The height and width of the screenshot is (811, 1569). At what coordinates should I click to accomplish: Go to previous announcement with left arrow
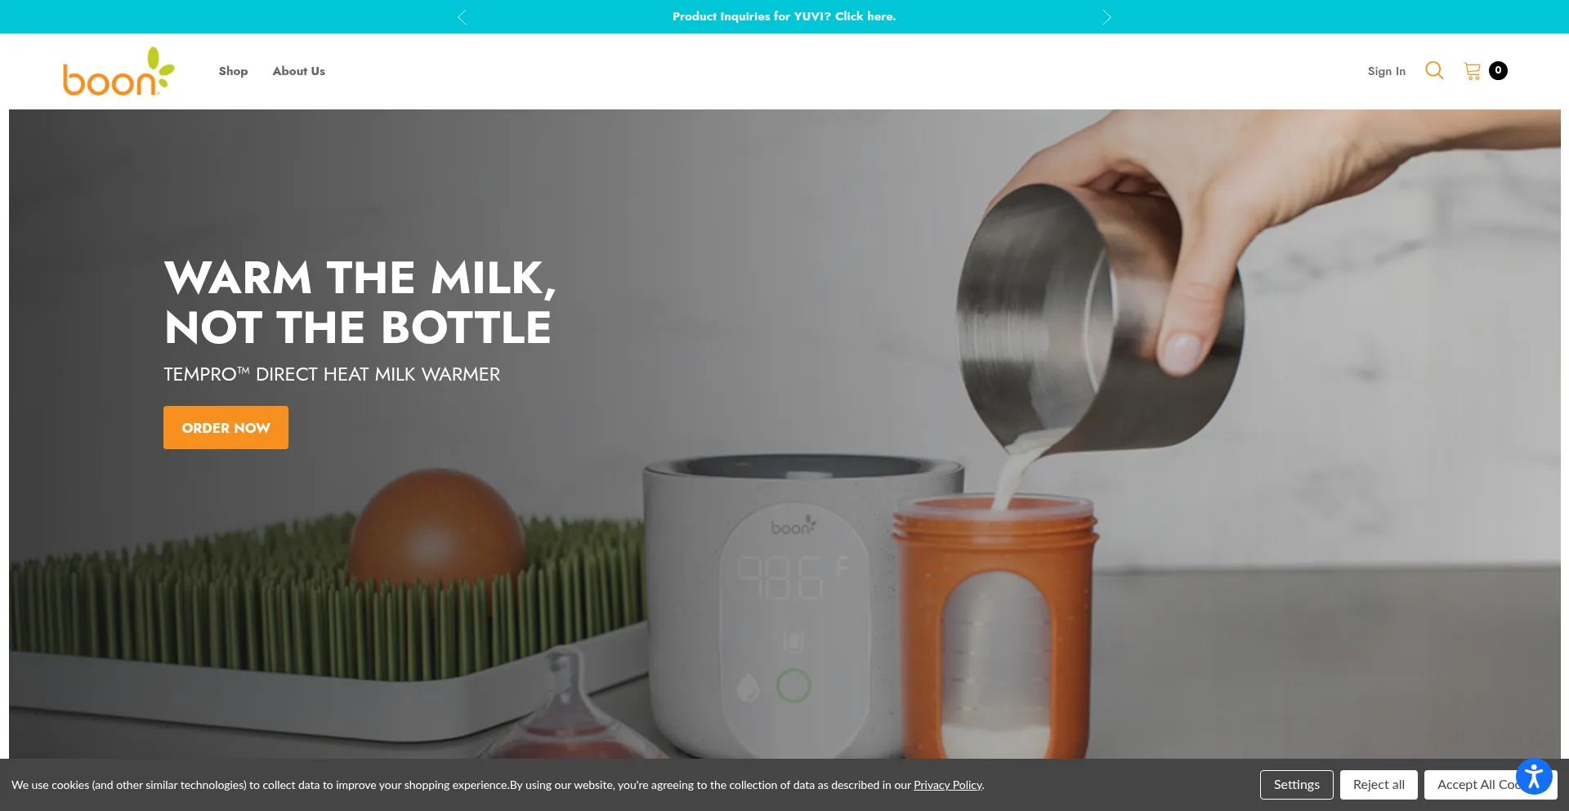462,17
